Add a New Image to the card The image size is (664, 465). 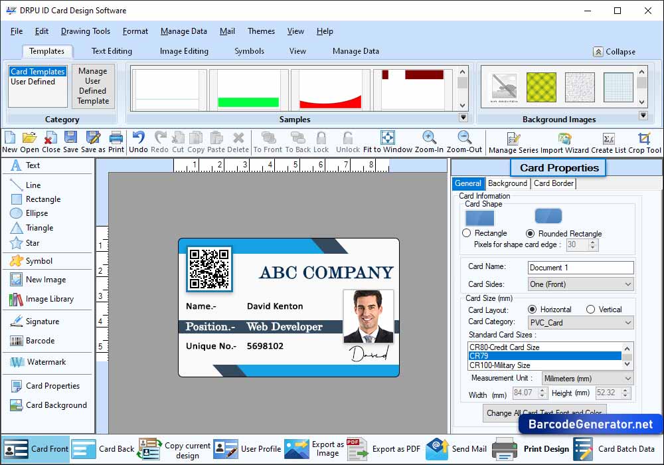(38, 280)
